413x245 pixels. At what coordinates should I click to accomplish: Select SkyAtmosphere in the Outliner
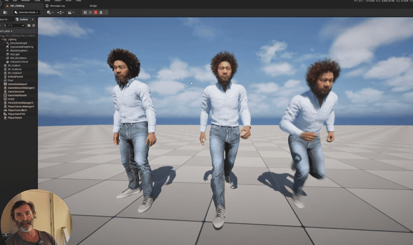(x=19, y=51)
